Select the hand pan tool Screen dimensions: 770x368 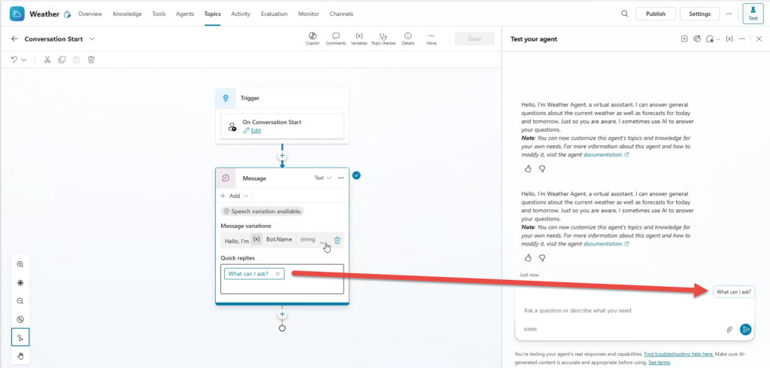pyautogui.click(x=20, y=356)
